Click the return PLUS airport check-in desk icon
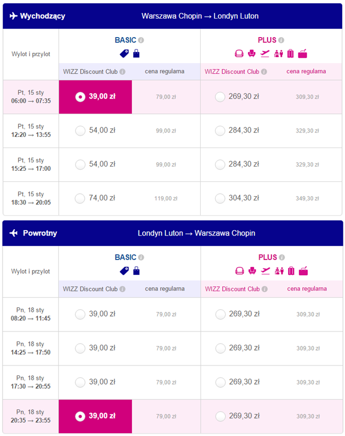The height and width of the screenshot is (436, 345). (x=303, y=271)
